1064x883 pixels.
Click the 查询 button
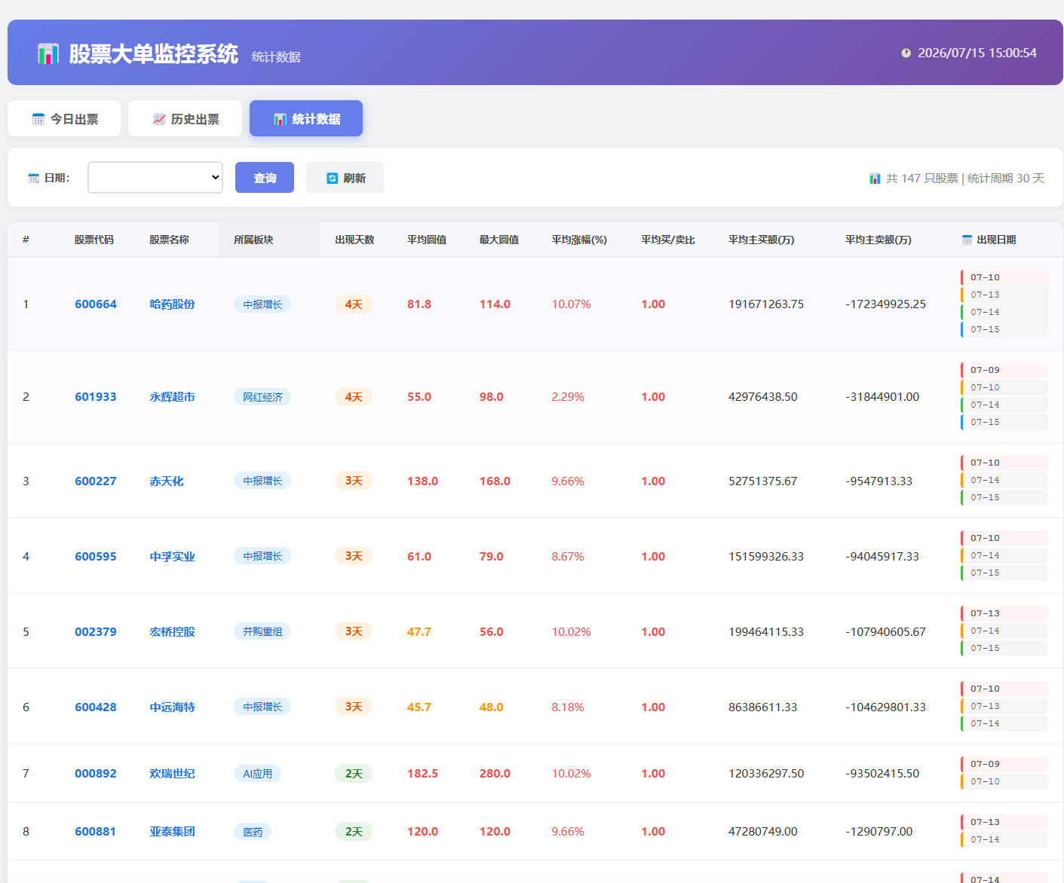pos(265,177)
